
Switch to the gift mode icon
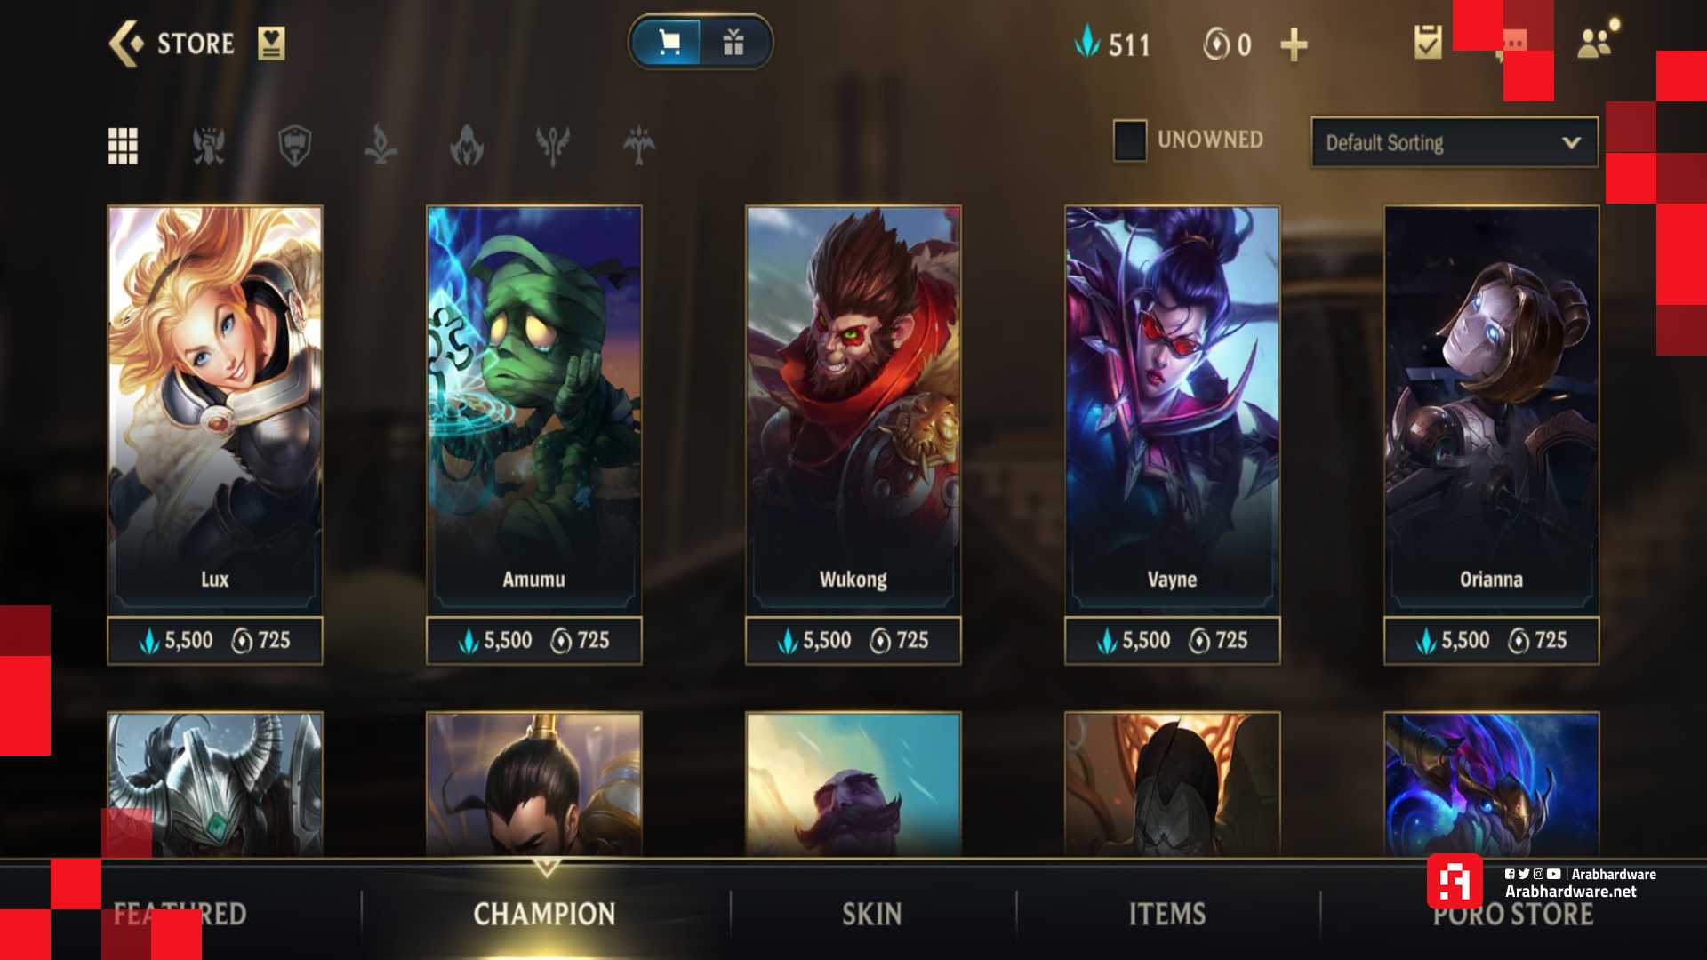click(733, 42)
